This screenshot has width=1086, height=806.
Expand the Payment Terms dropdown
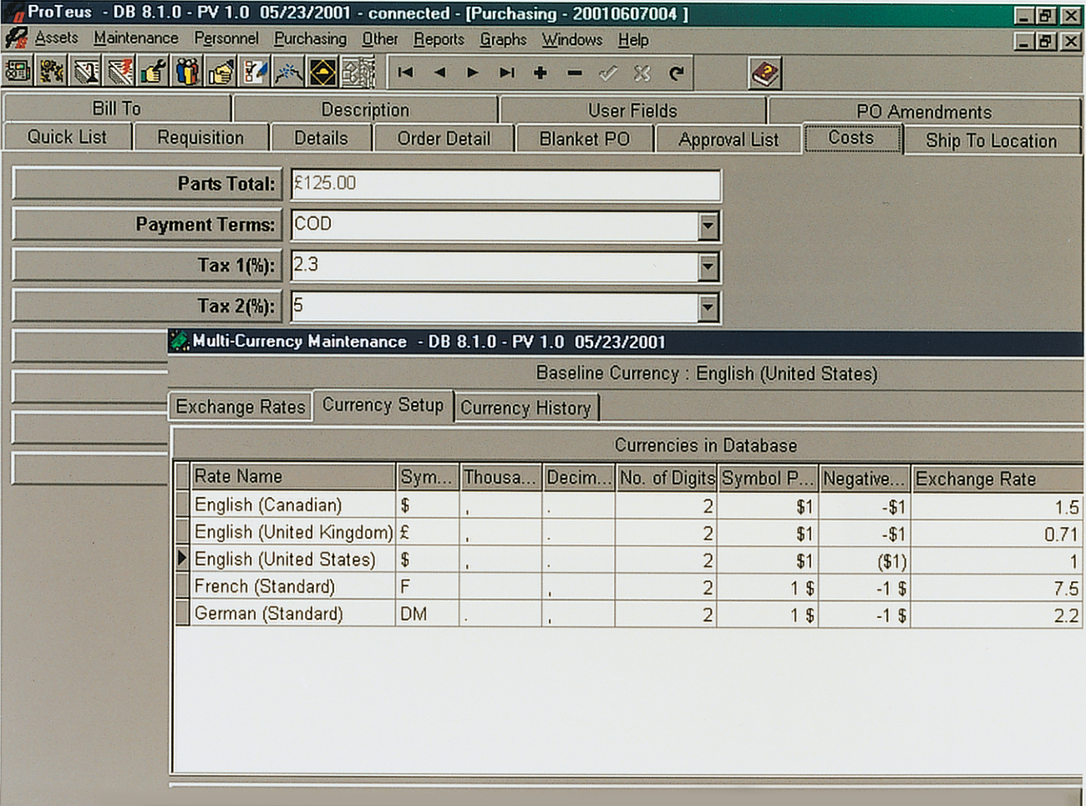708,226
